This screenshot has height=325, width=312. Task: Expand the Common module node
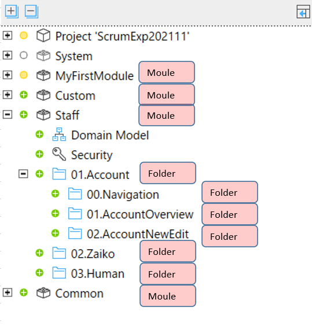click(x=8, y=293)
